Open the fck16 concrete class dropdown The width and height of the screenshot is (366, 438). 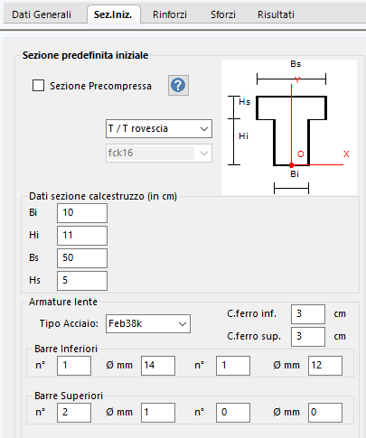pyautogui.click(x=159, y=154)
